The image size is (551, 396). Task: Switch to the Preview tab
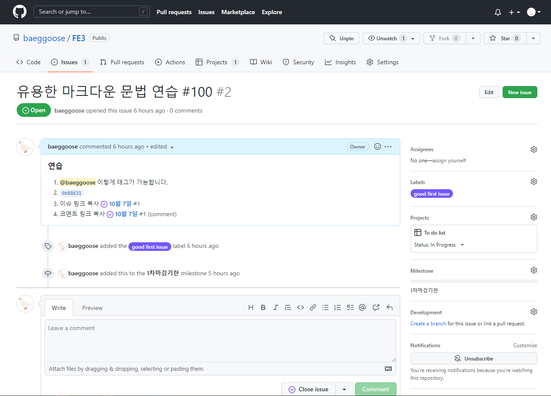point(92,308)
